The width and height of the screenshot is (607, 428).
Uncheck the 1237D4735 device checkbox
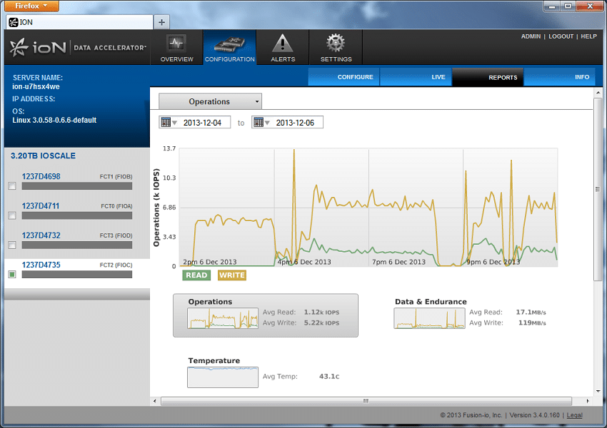12,274
